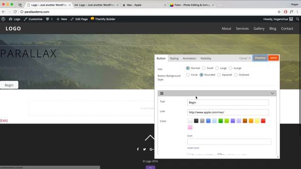The image size is (301, 169).
Task: Click the Insert Icon link
Action: [193, 148]
